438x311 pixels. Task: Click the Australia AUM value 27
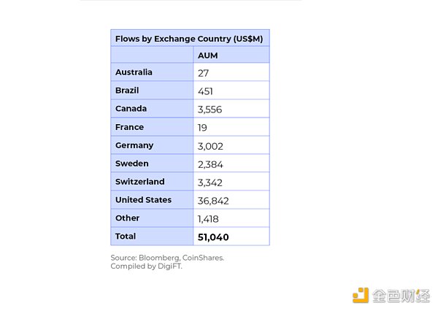pos(204,73)
